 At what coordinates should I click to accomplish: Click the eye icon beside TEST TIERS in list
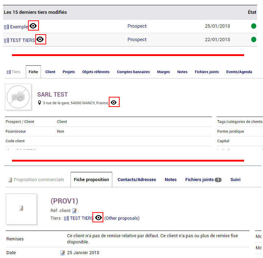40,39
